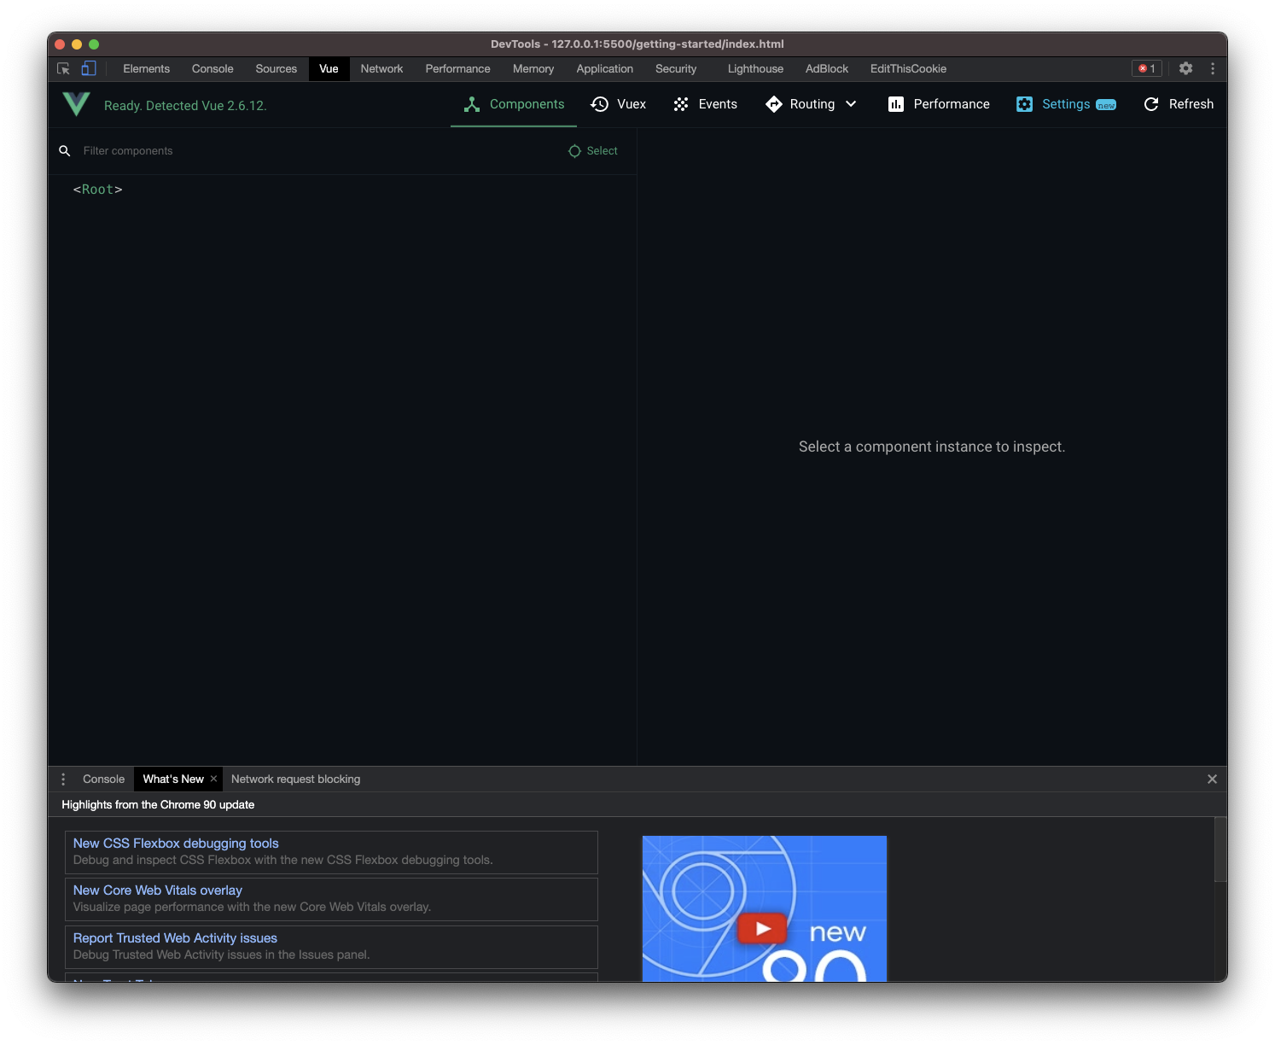Open DevTools three-dot customize menu
1275x1045 pixels.
click(x=1213, y=68)
